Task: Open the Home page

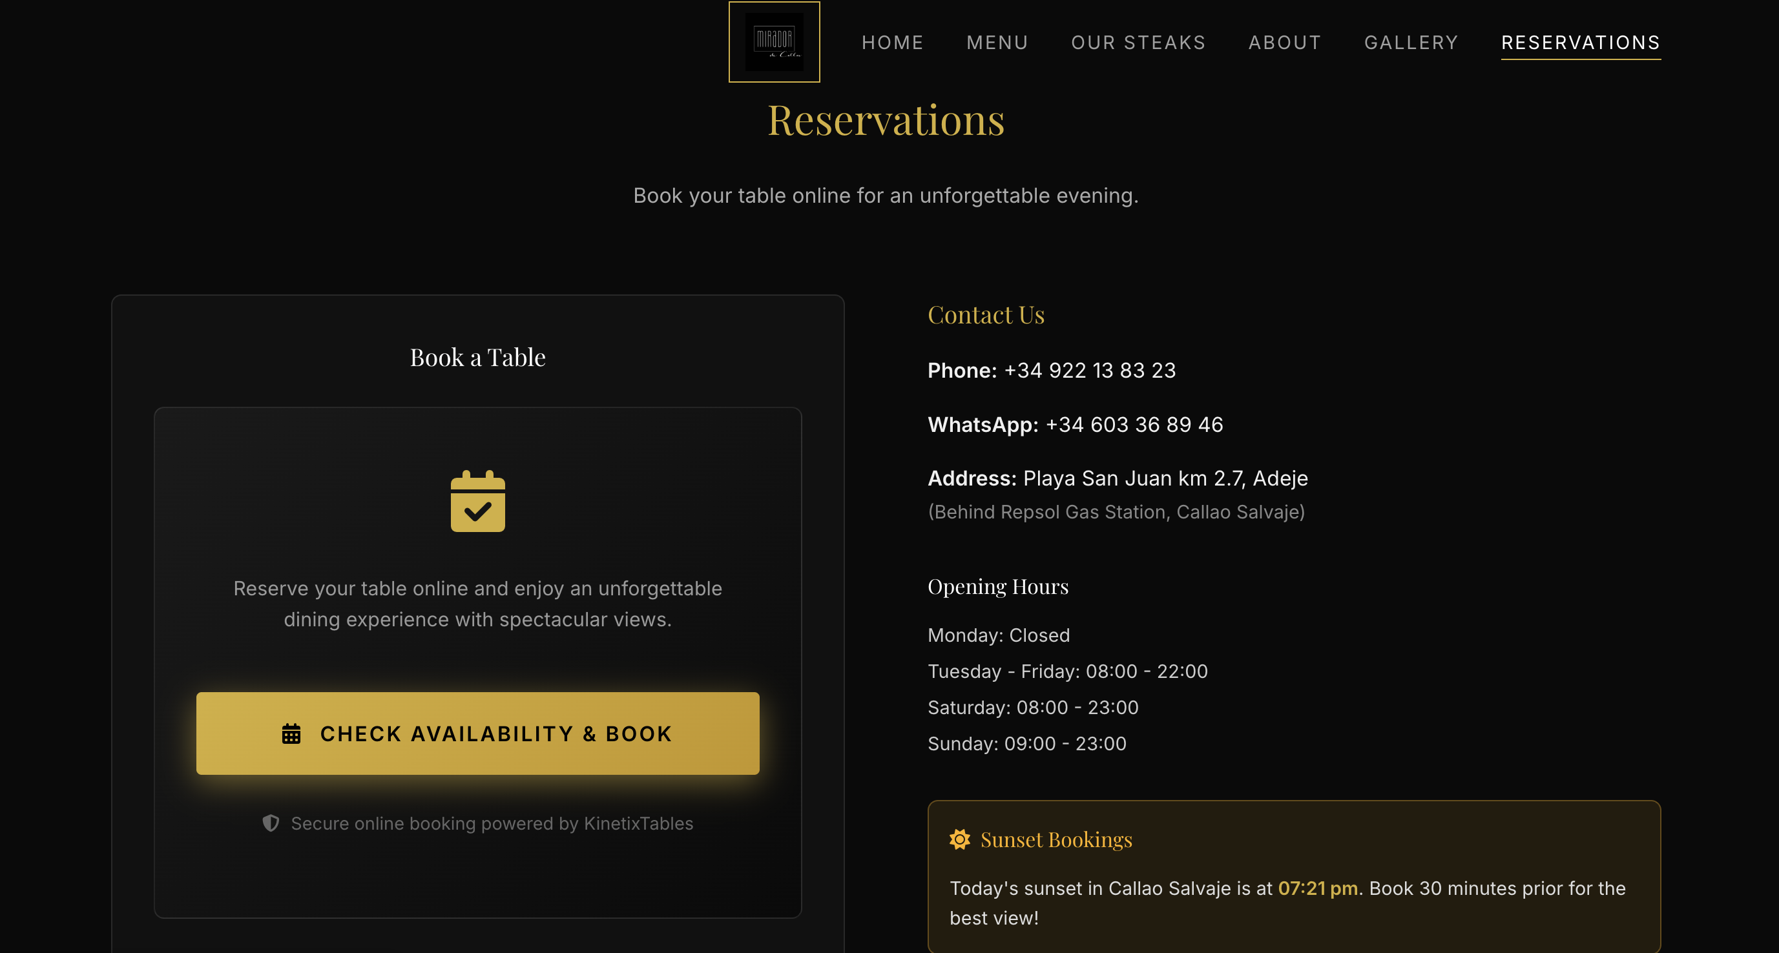Action: (892, 43)
